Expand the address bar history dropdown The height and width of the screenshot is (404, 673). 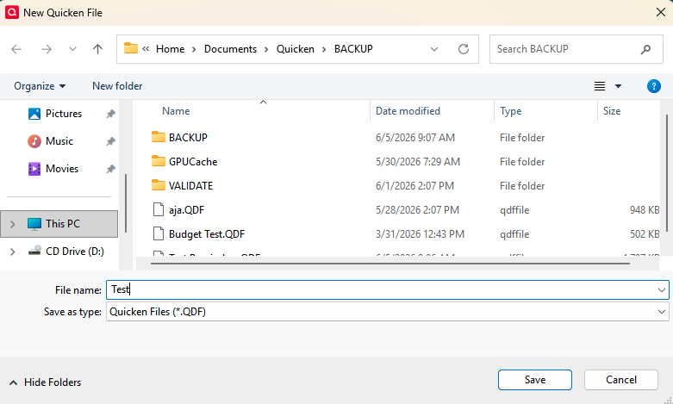click(434, 49)
